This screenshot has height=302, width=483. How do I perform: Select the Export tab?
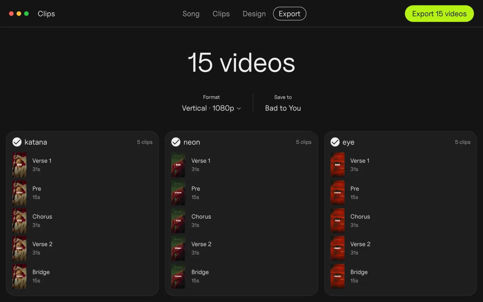(x=289, y=14)
